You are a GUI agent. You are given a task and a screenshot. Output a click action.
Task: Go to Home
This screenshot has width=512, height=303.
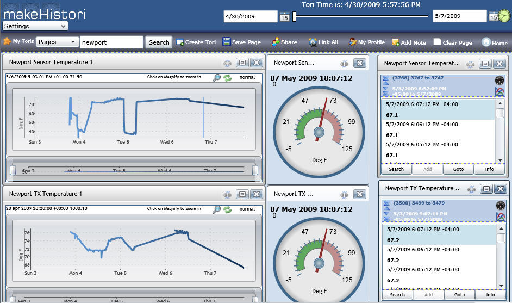click(495, 42)
